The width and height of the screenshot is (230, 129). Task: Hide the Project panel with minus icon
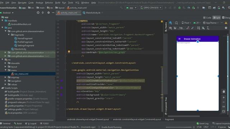click(x=53, y=13)
